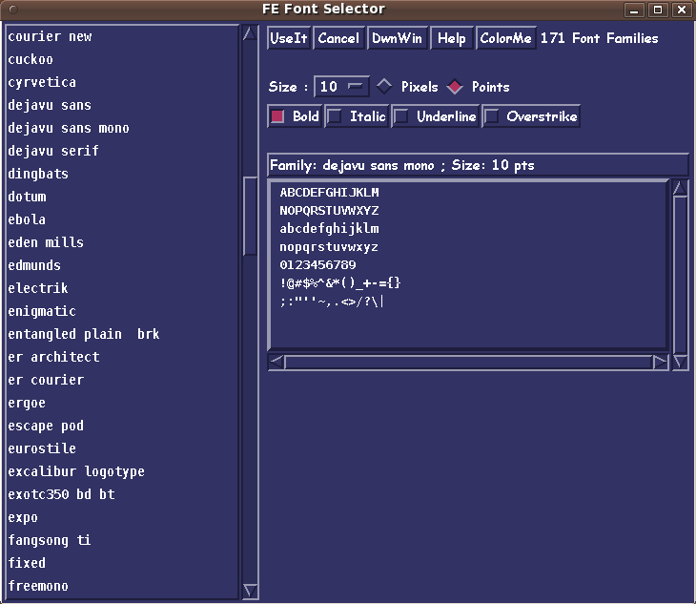Toggle the Bold checkbox
Screen dimensions: 696x604
coord(278,116)
